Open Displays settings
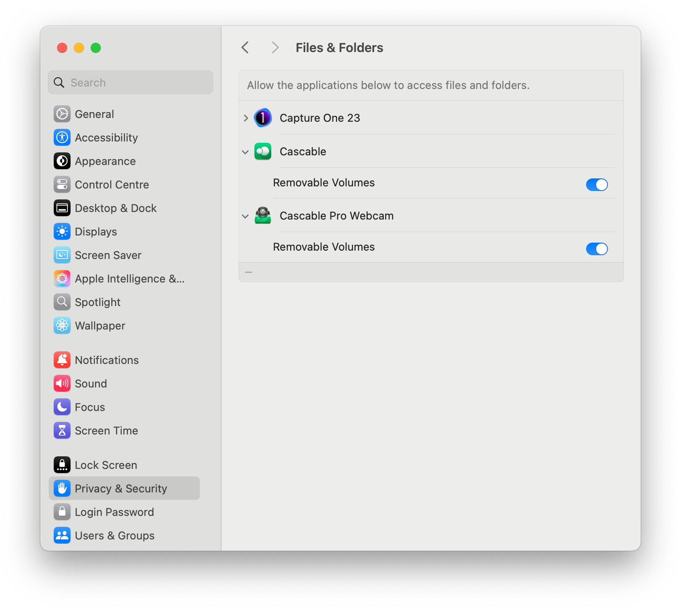Screen dimensions: 681x607 (96, 232)
